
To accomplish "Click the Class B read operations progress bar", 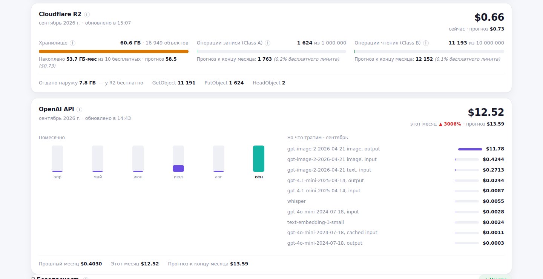I will pyautogui.click(x=429, y=52).
